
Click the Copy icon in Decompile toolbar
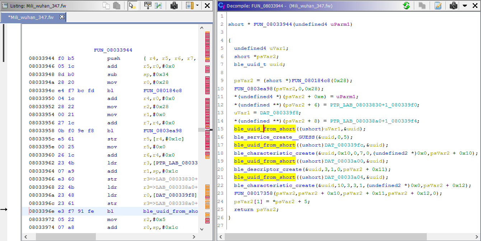(x=422, y=5)
